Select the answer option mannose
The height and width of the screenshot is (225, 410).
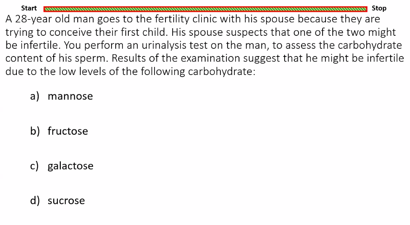coord(70,96)
